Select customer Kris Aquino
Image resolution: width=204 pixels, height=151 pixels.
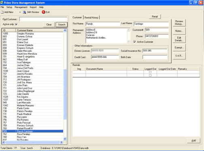pos(33,97)
